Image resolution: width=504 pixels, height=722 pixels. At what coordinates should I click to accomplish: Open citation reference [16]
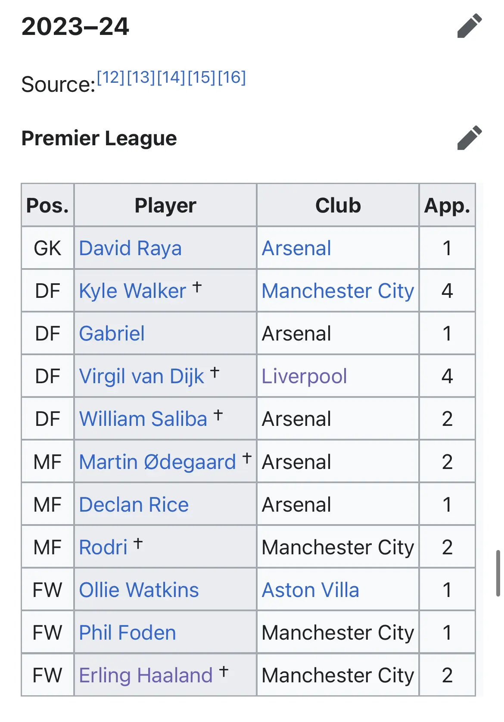(232, 77)
